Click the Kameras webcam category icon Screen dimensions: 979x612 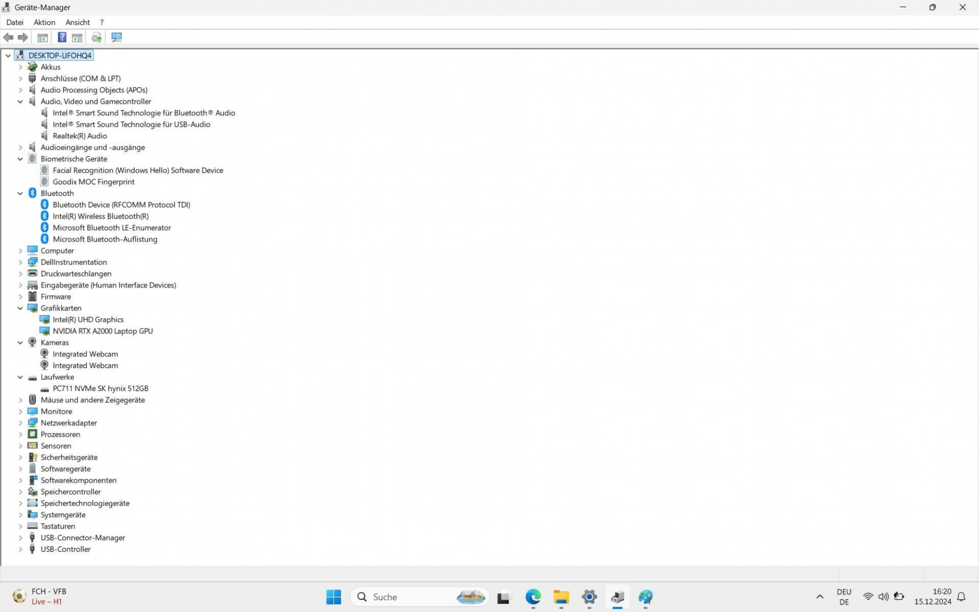point(32,342)
